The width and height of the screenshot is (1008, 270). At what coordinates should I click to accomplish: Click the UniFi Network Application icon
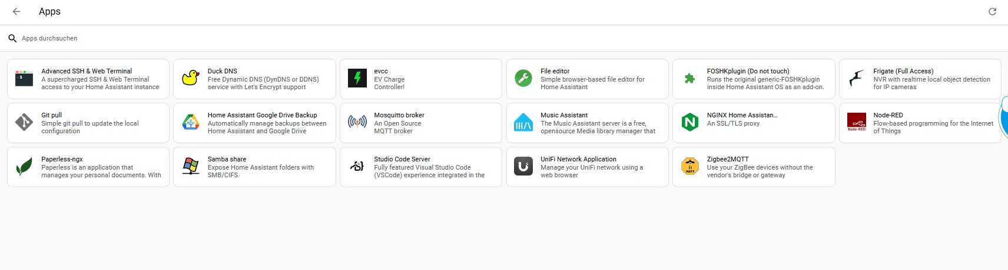point(523,166)
